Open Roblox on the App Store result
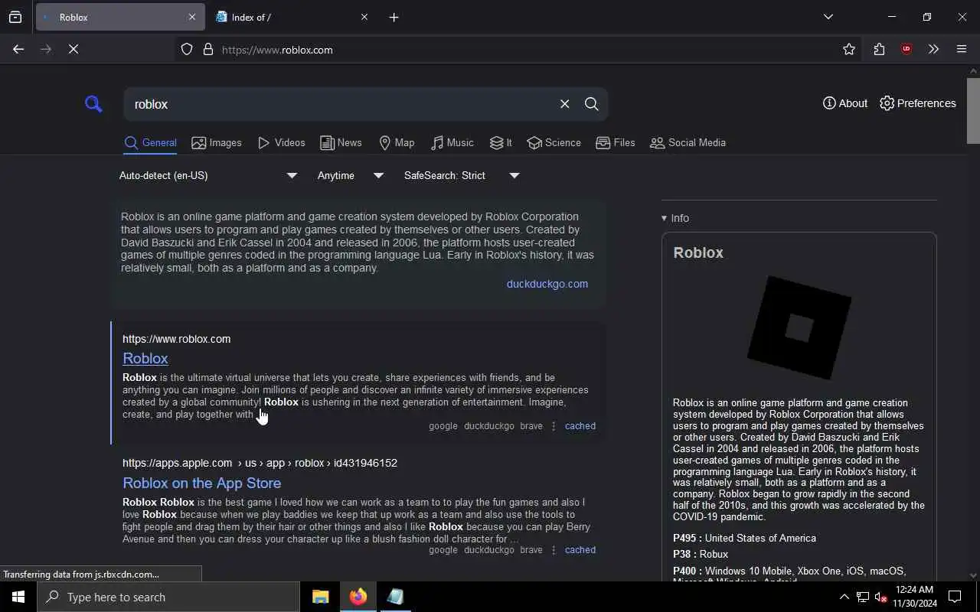Image resolution: width=980 pixels, height=612 pixels. [x=201, y=483]
